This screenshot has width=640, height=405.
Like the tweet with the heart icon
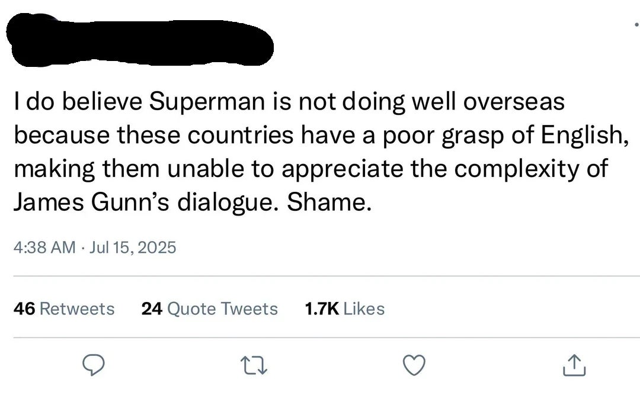point(414,365)
